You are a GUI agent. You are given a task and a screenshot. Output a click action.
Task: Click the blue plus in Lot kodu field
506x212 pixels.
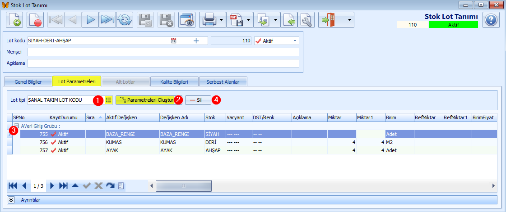point(196,41)
